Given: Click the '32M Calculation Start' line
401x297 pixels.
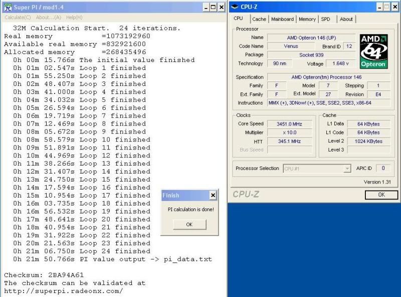Looking at the screenshot, I should point(97,28).
